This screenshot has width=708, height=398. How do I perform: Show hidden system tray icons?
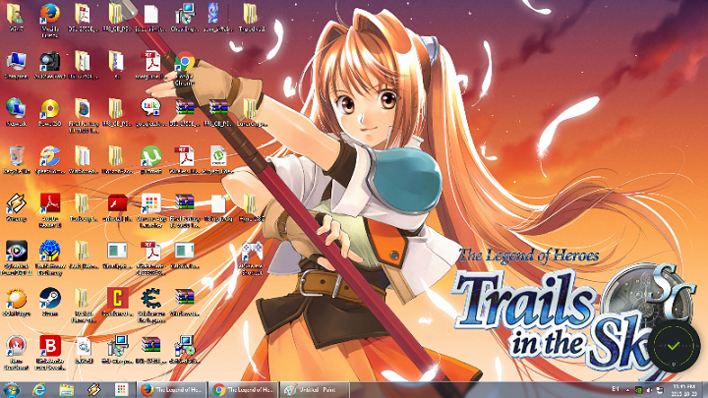pyautogui.click(x=627, y=390)
